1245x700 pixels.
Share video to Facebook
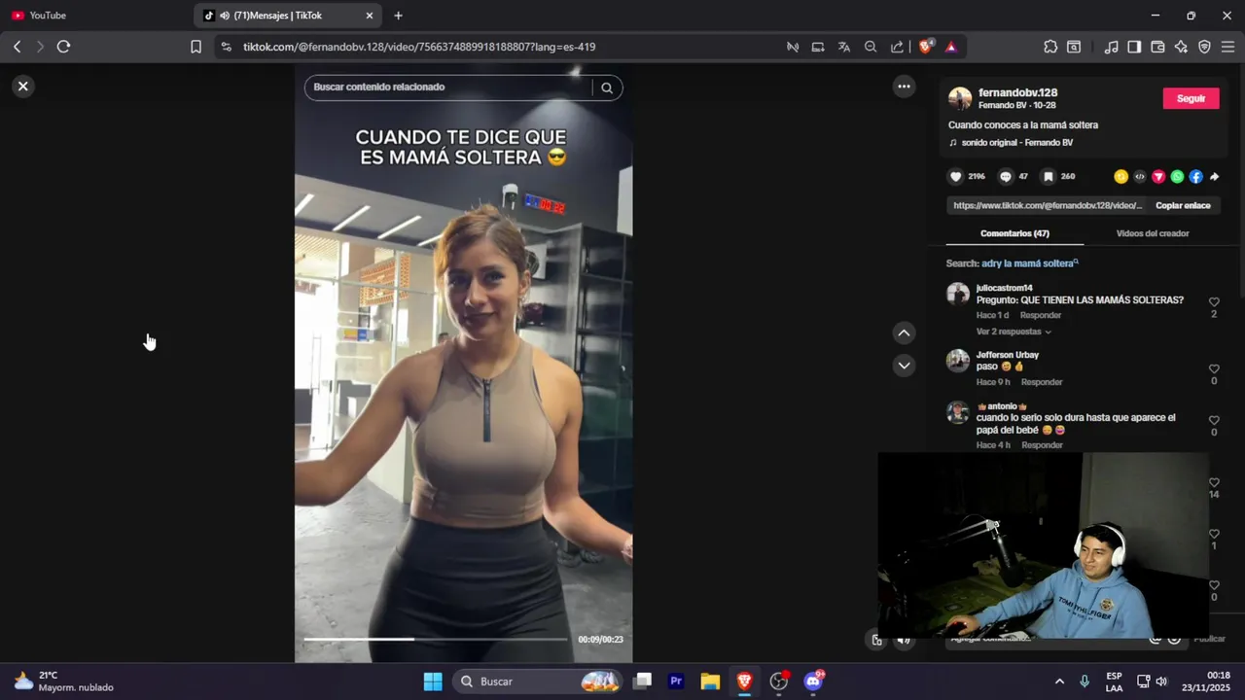pyautogui.click(x=1195, y=177)
